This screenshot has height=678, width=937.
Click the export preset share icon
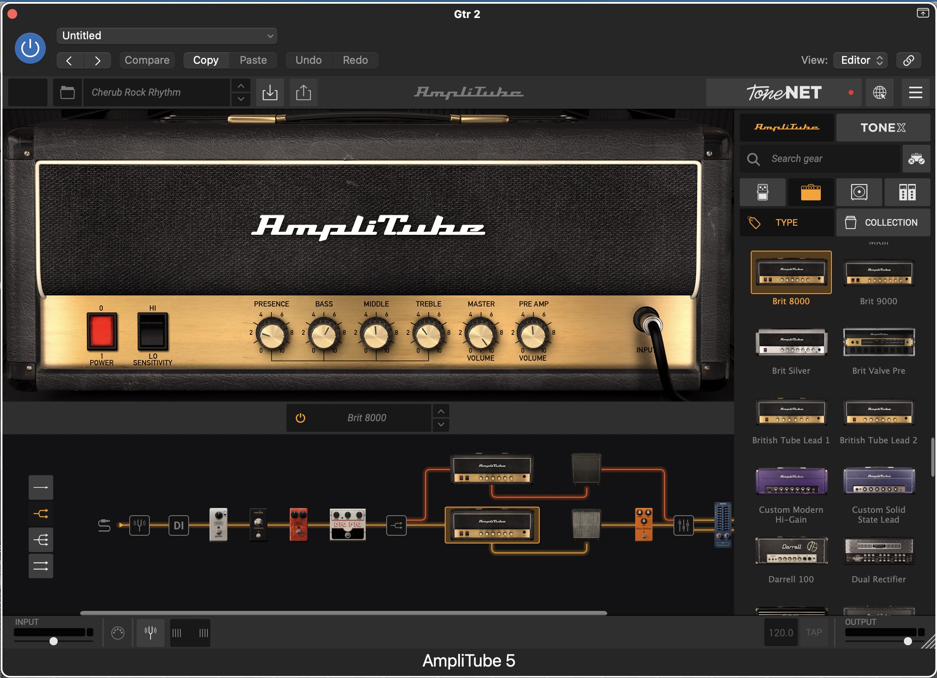point(303,92)
